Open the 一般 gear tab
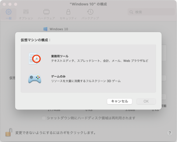177x142 pixels. tap(9, 14)
